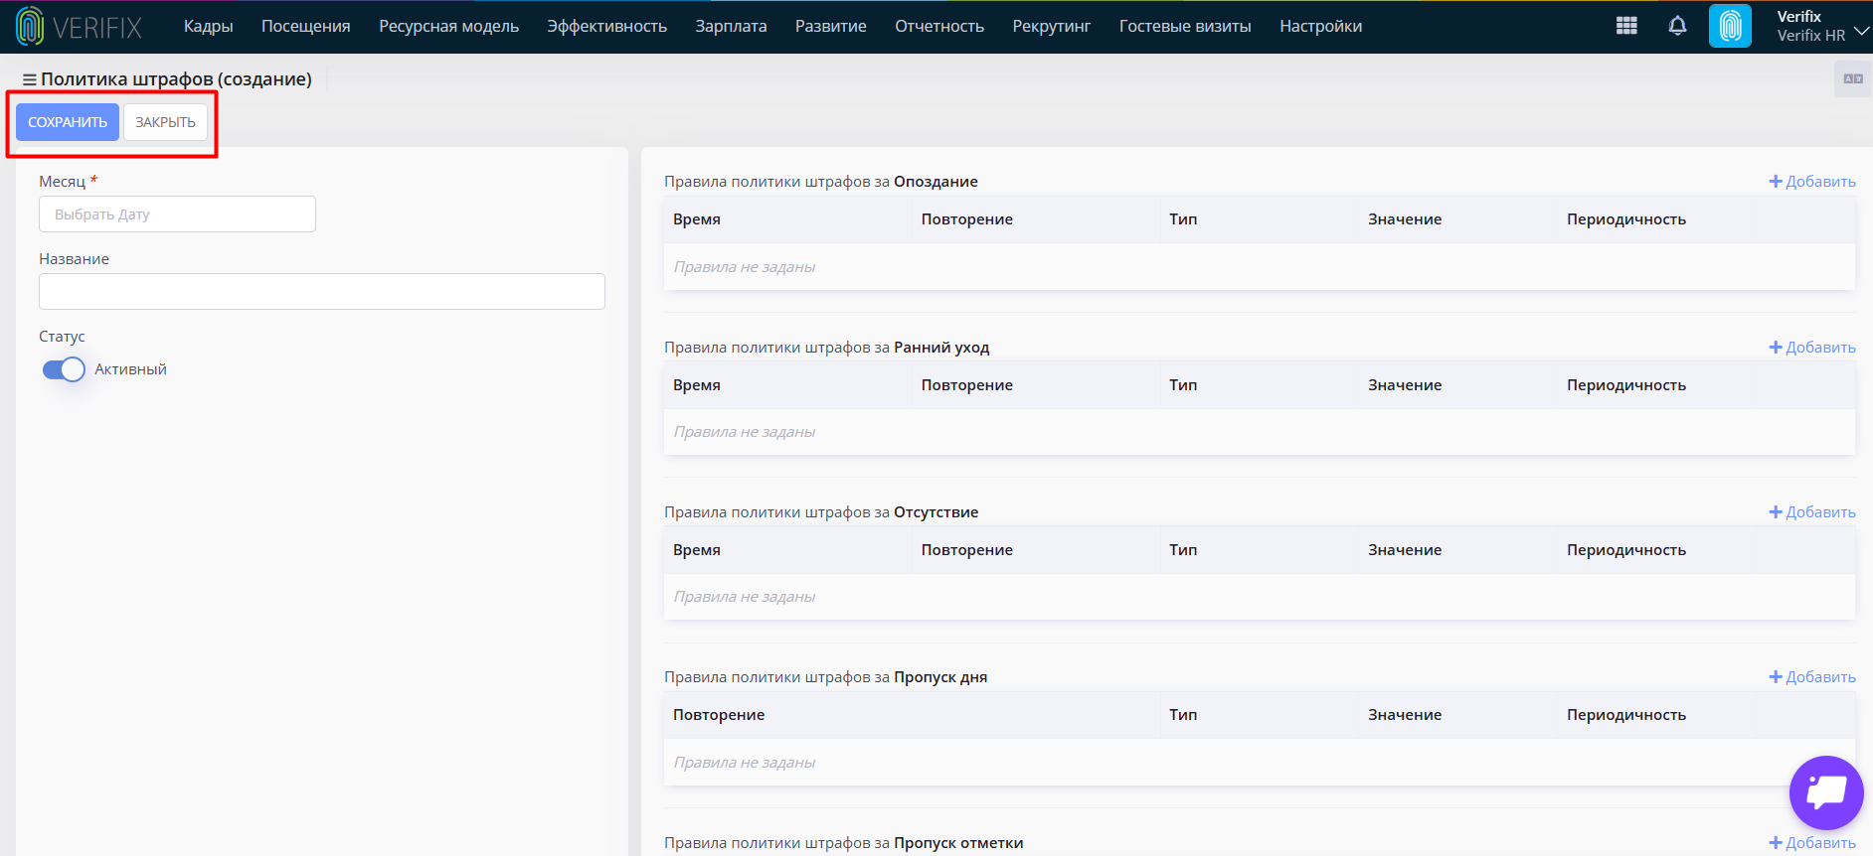
Task: Open the Кадры menu
Action: 208,26
